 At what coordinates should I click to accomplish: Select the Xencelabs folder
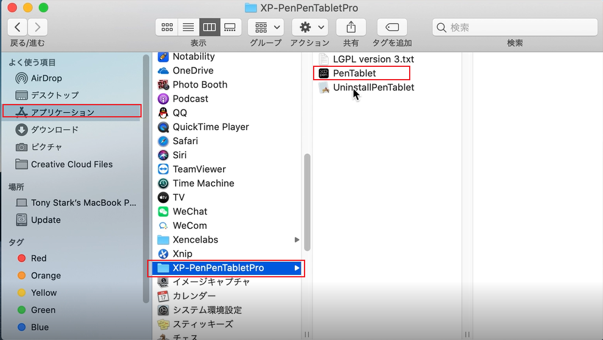[227, 240]
